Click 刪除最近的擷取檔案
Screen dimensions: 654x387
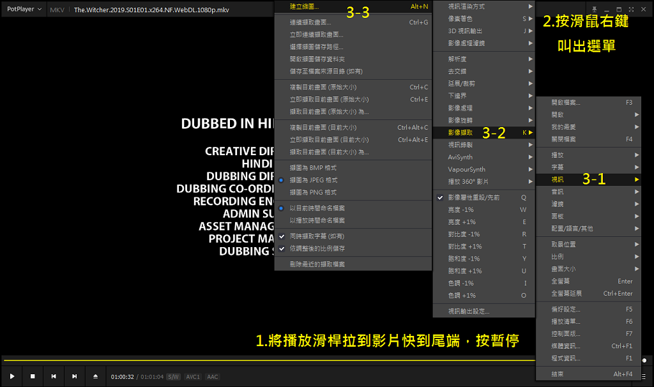point(353,264)
